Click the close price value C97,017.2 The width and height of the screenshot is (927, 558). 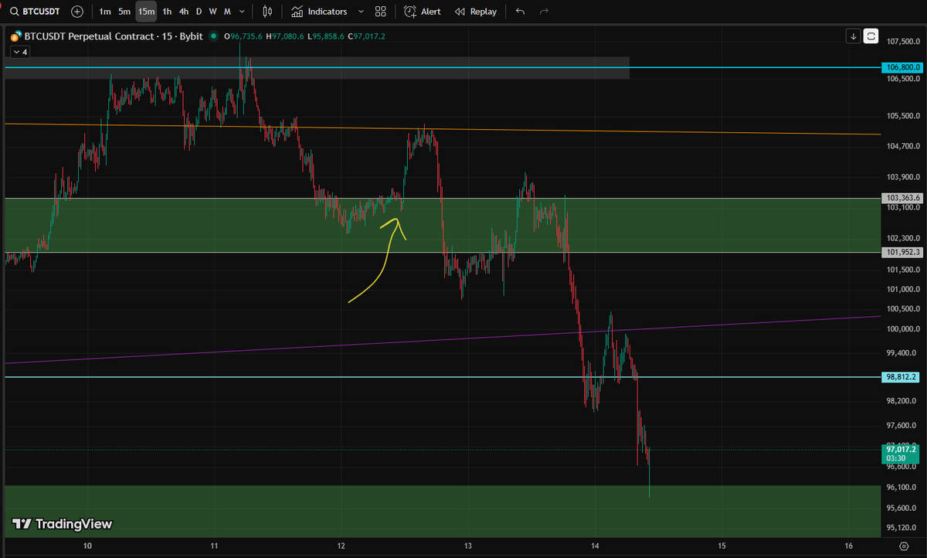click(x=366, y=36)
